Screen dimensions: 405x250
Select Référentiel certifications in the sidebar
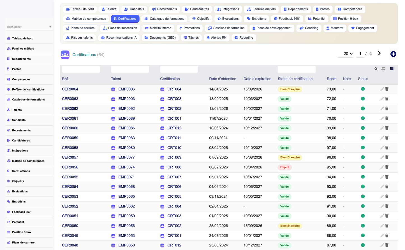[28, 89]
